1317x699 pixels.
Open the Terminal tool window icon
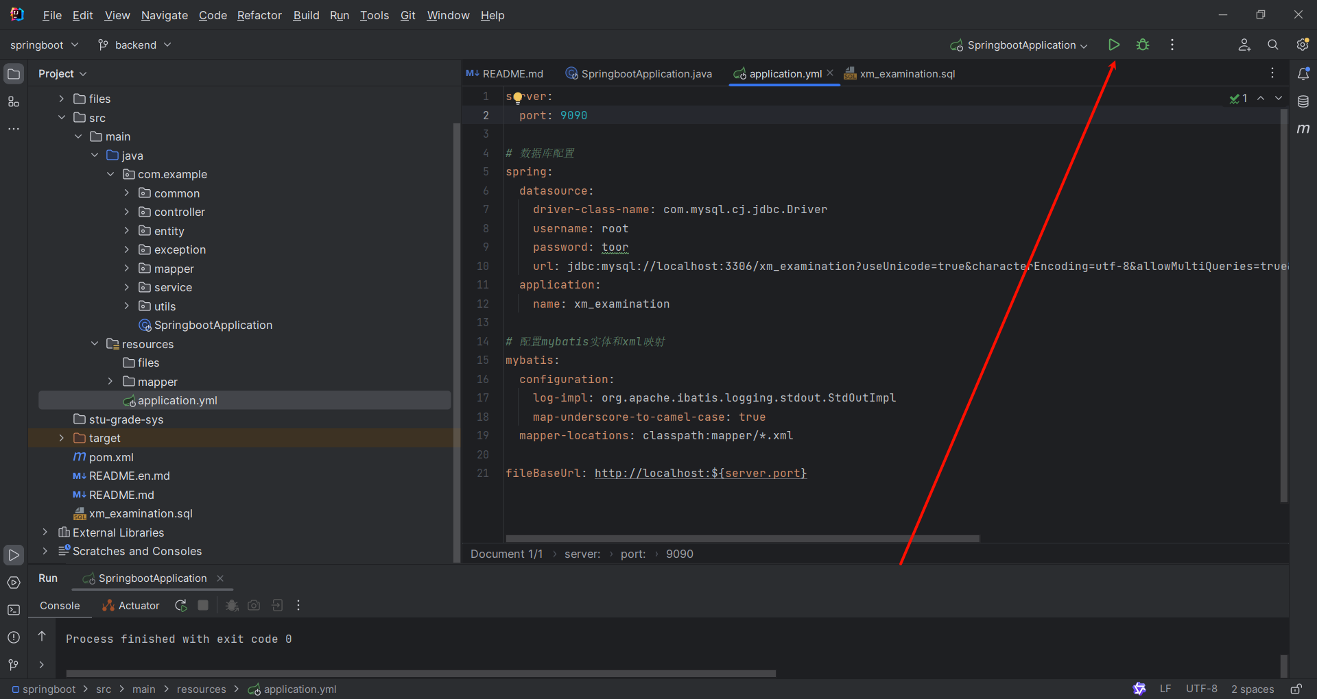click(14, 610)
